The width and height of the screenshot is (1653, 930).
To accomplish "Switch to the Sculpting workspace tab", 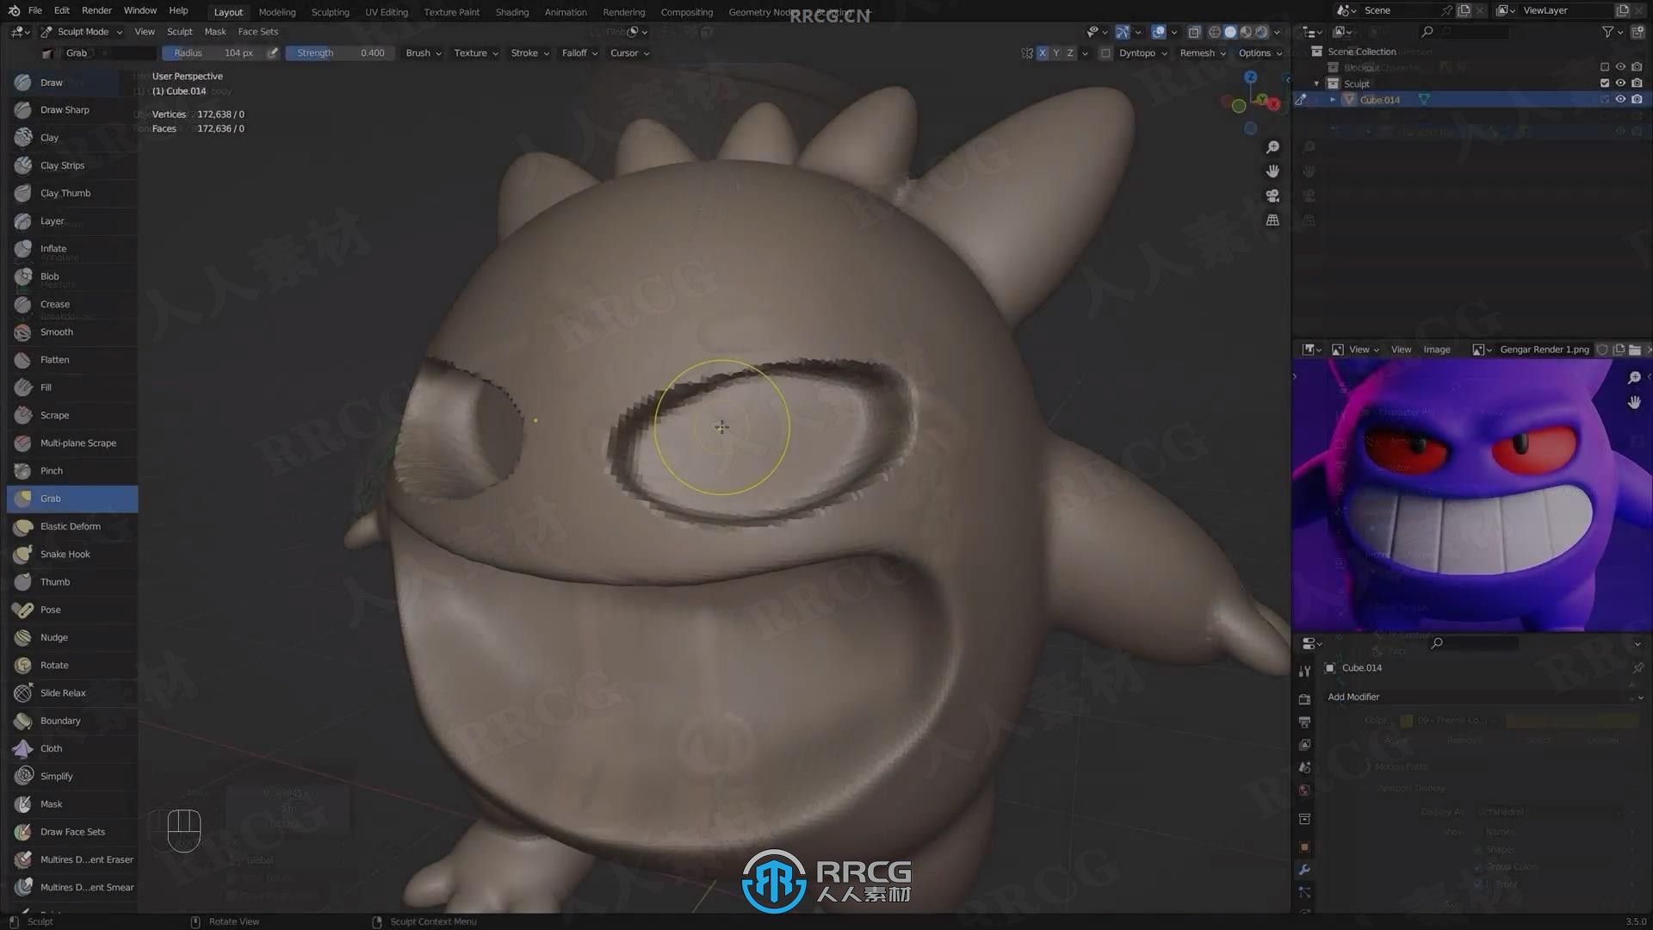I will point(330,12).
